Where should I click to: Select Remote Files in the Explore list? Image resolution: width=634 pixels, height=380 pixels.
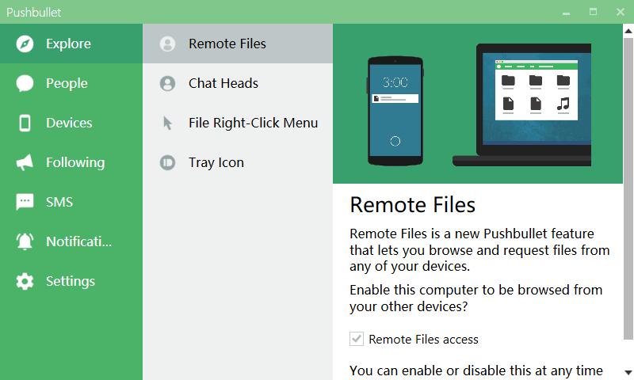click(x=227, y=44)
